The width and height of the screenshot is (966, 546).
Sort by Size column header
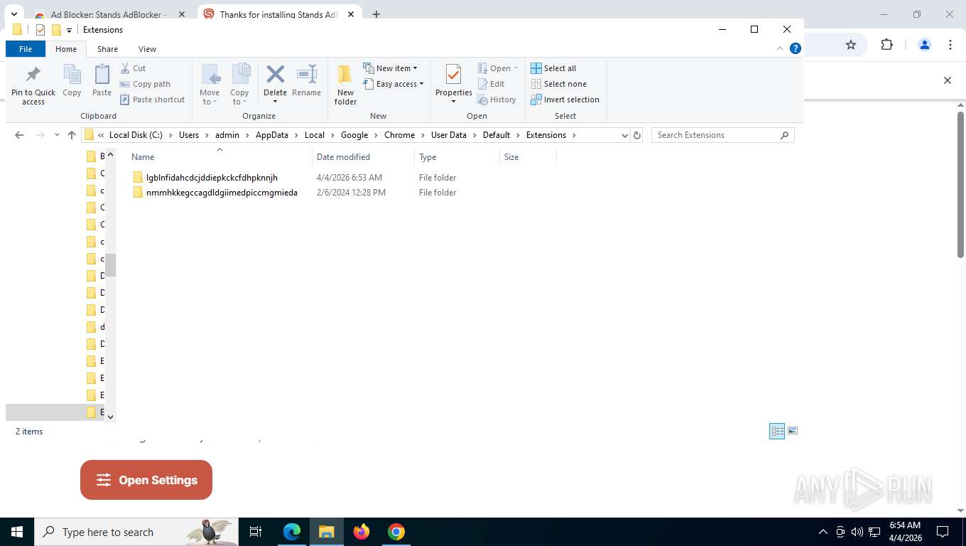click(x=528, y=157)
